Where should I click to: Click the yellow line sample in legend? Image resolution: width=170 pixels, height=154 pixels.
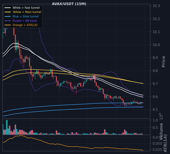[7, 12]
